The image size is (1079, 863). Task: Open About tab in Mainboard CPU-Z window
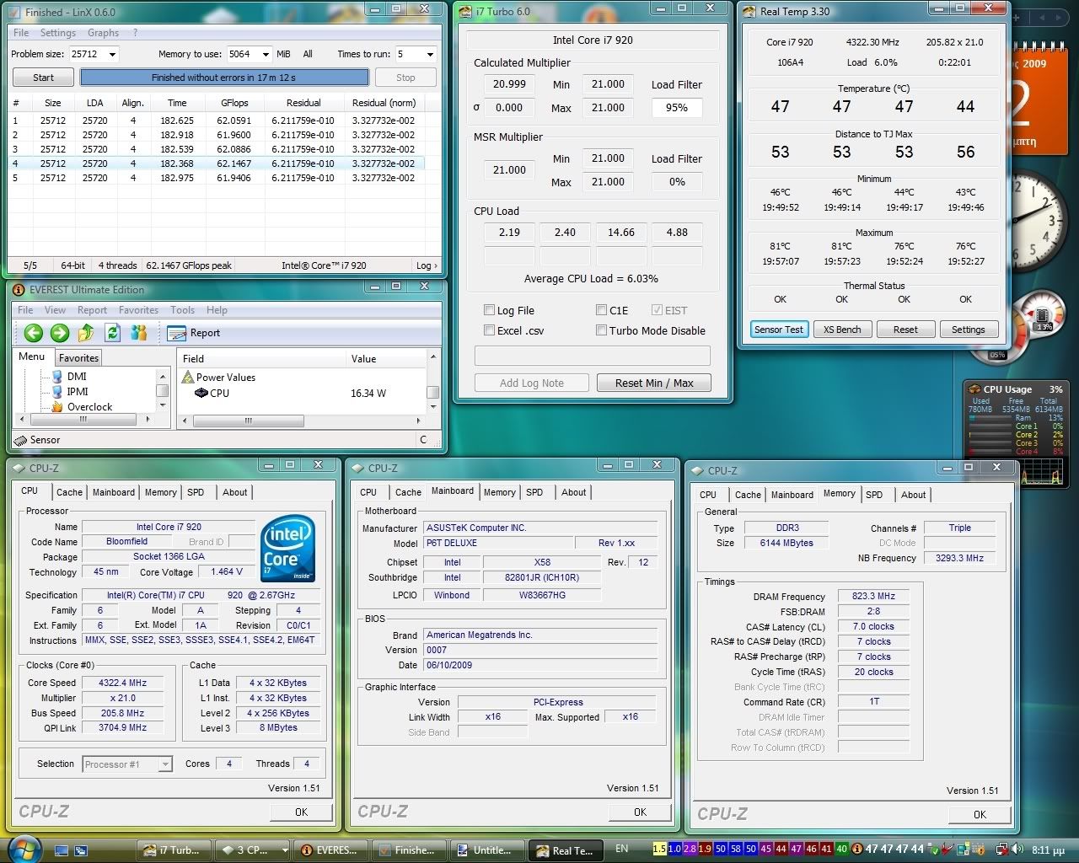[x=573, y=492]
